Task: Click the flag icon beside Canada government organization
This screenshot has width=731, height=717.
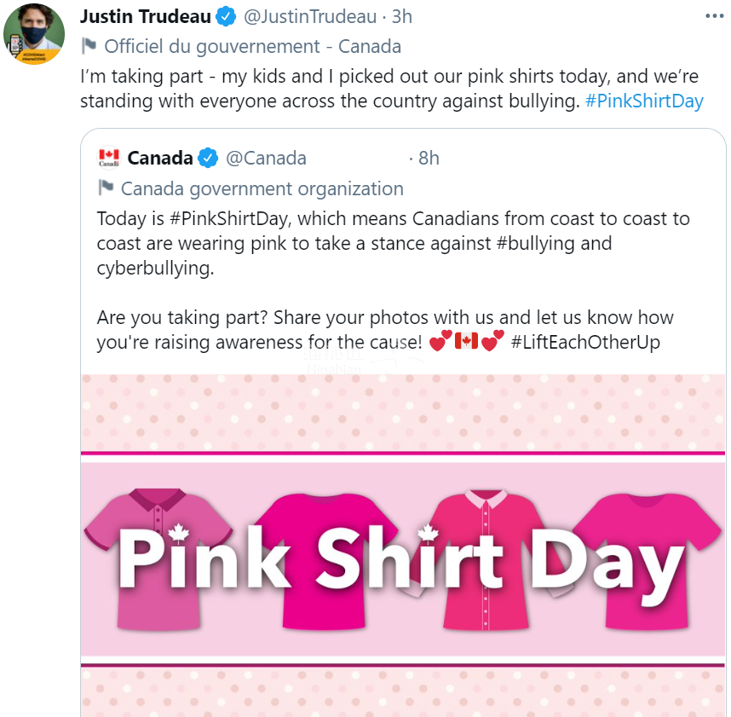Action: pyautogui.click(x=106, y=188)
